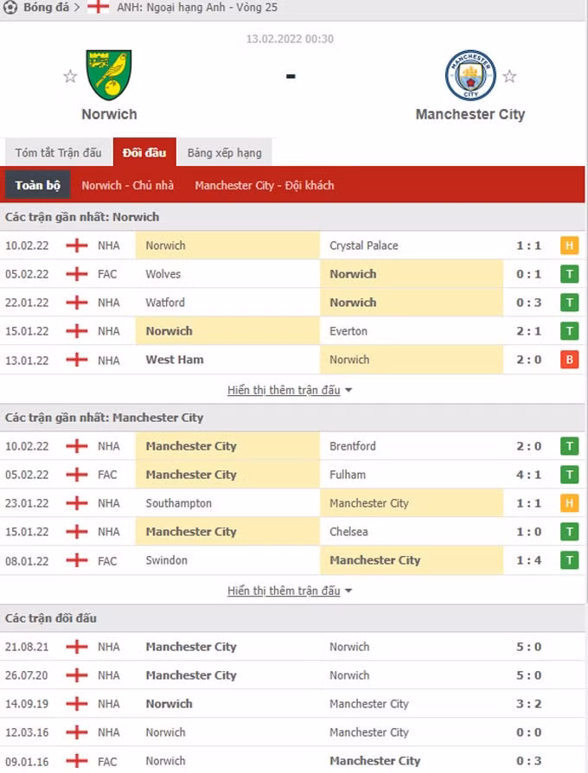588x773 pixels.
Task: Click flag icon in 15.01.22 Chelsea row
Action: click(x=77, y=532)
